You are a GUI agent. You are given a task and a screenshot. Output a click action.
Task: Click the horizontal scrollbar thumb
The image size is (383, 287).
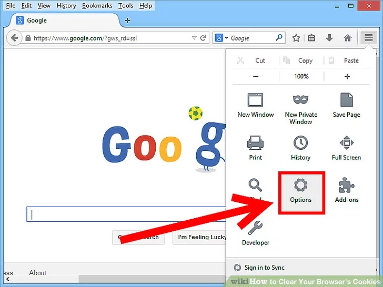point(152,279)
